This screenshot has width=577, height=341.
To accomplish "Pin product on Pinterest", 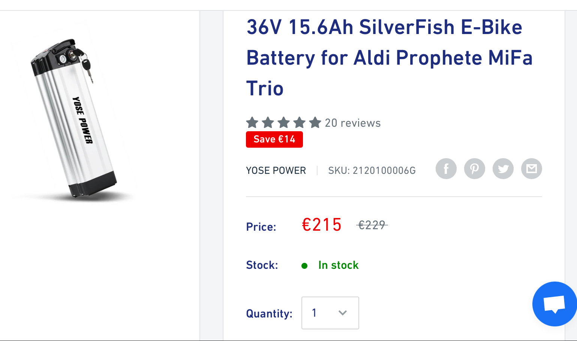I will click(x=474, y=169).
